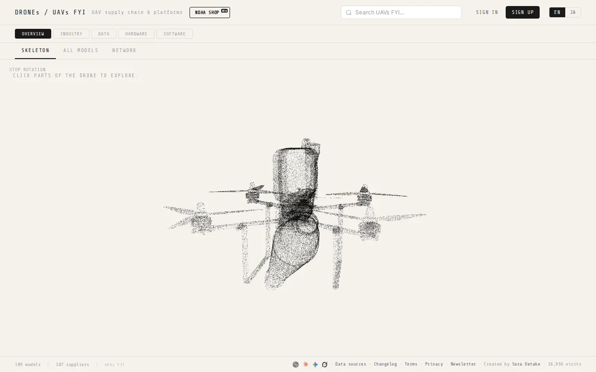Click the drone's front-left propeller motor
596x372 pixels.
coord(201,222)
